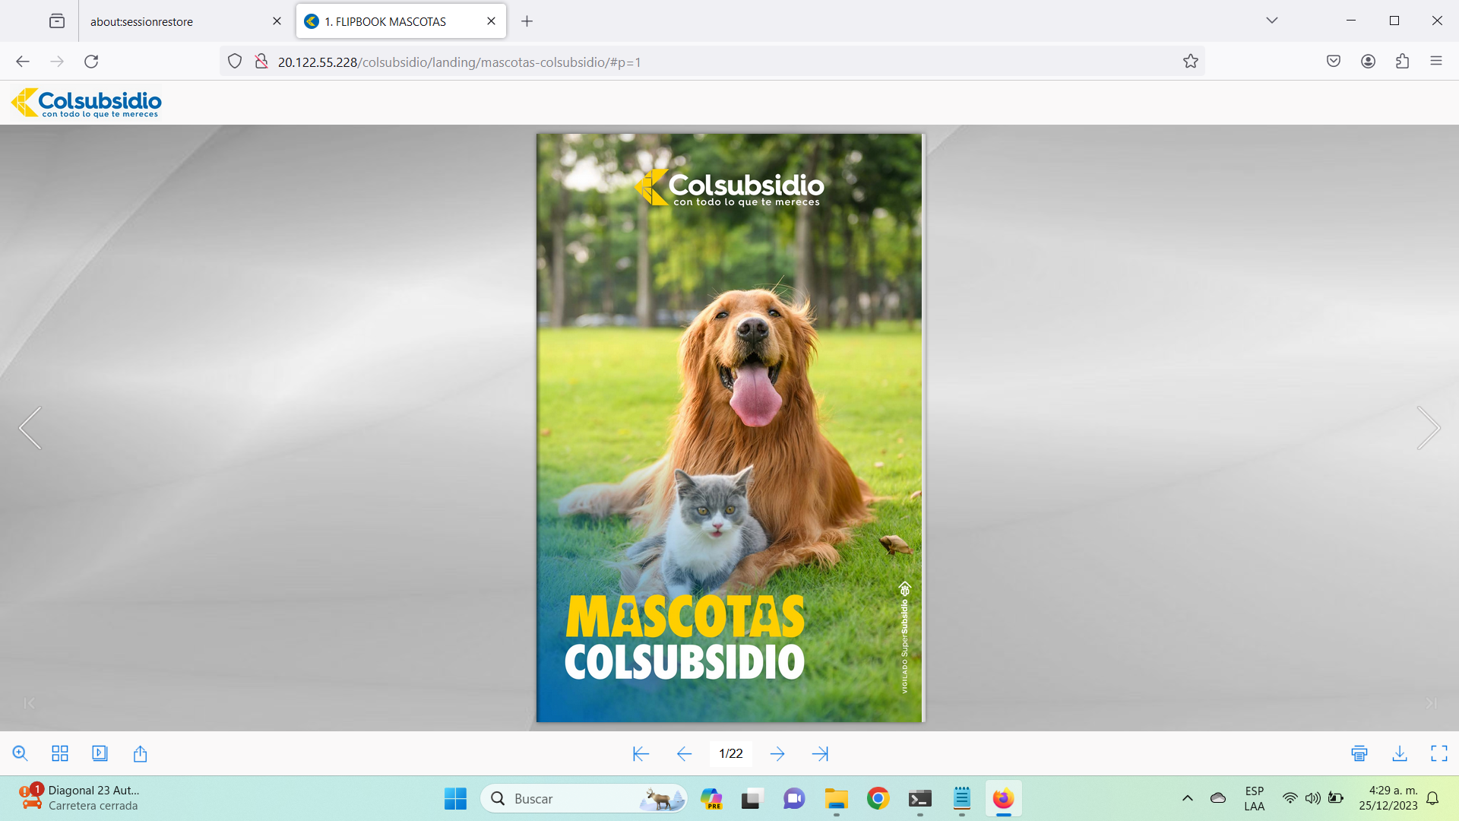Toggle fullscreen mode for the flipbook
1459x821 pixels.
(1438, 753)
